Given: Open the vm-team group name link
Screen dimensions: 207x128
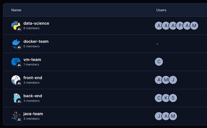Looking at the screenshot, I should (x=32, y=59).
